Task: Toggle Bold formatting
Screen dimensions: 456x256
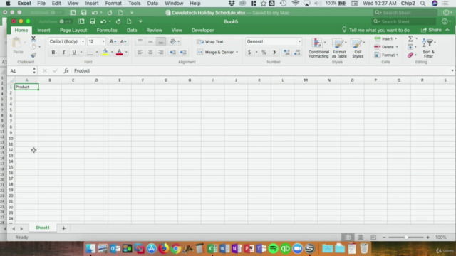Action: (53, 52)
